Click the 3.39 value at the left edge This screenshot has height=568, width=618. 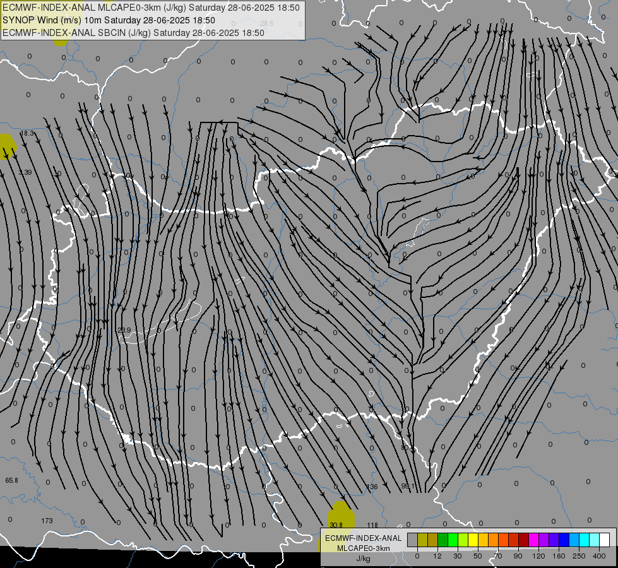click(x=25, y=172)
